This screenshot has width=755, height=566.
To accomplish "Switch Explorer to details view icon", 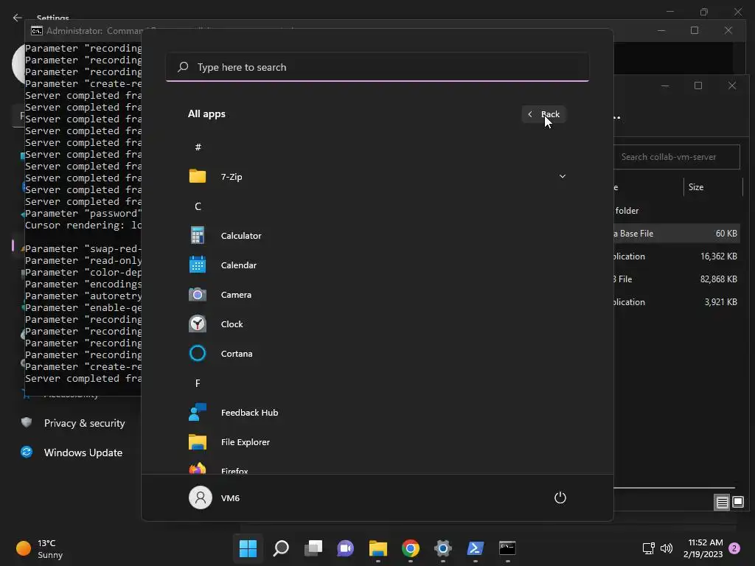I will (722, 503).
